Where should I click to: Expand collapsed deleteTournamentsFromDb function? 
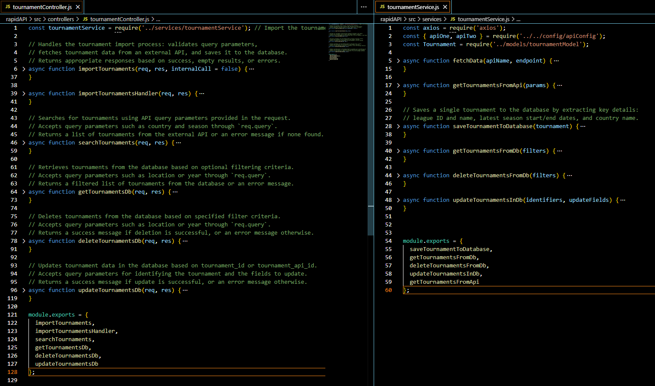pos(398,176)
